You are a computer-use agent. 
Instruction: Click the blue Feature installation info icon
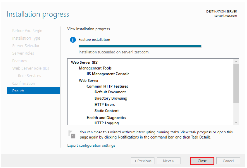pyautogui.click(x=73, y=40)
